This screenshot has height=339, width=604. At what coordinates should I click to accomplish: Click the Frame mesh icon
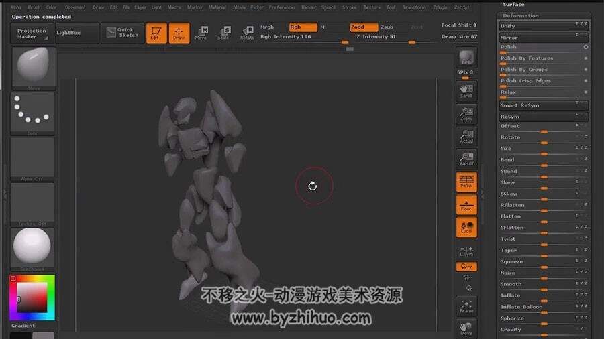point(466,306)
